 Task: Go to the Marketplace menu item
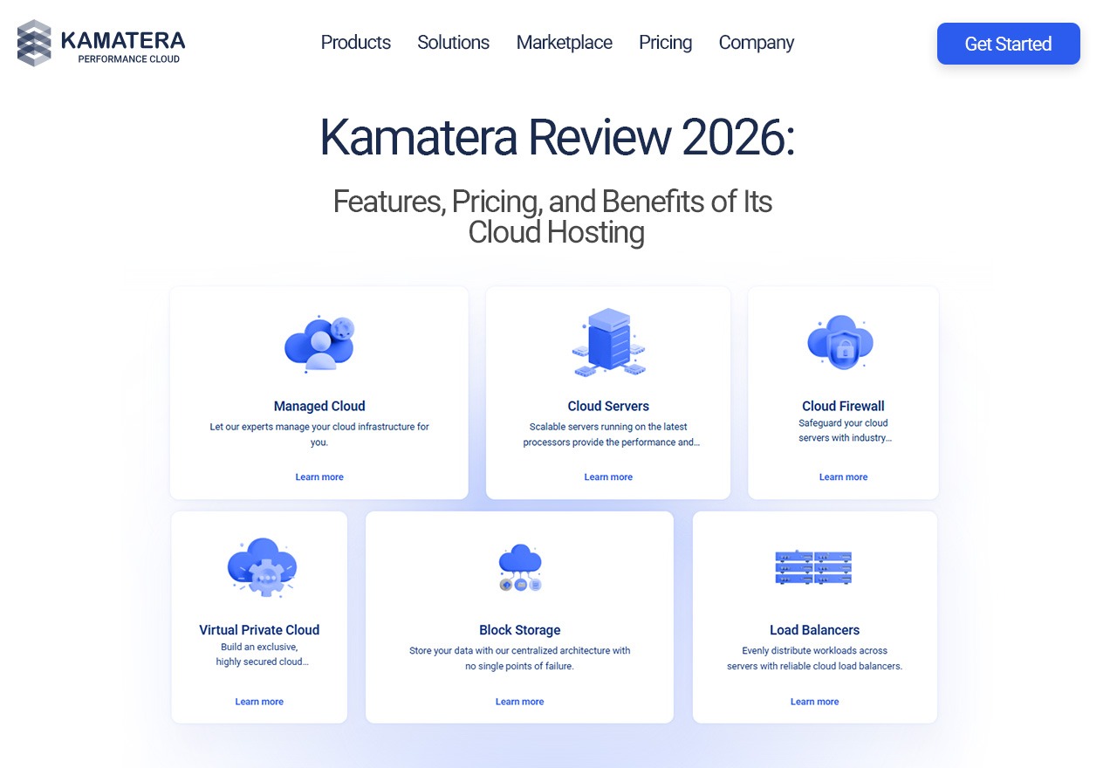pyautogui.click(x=565, y=43)
